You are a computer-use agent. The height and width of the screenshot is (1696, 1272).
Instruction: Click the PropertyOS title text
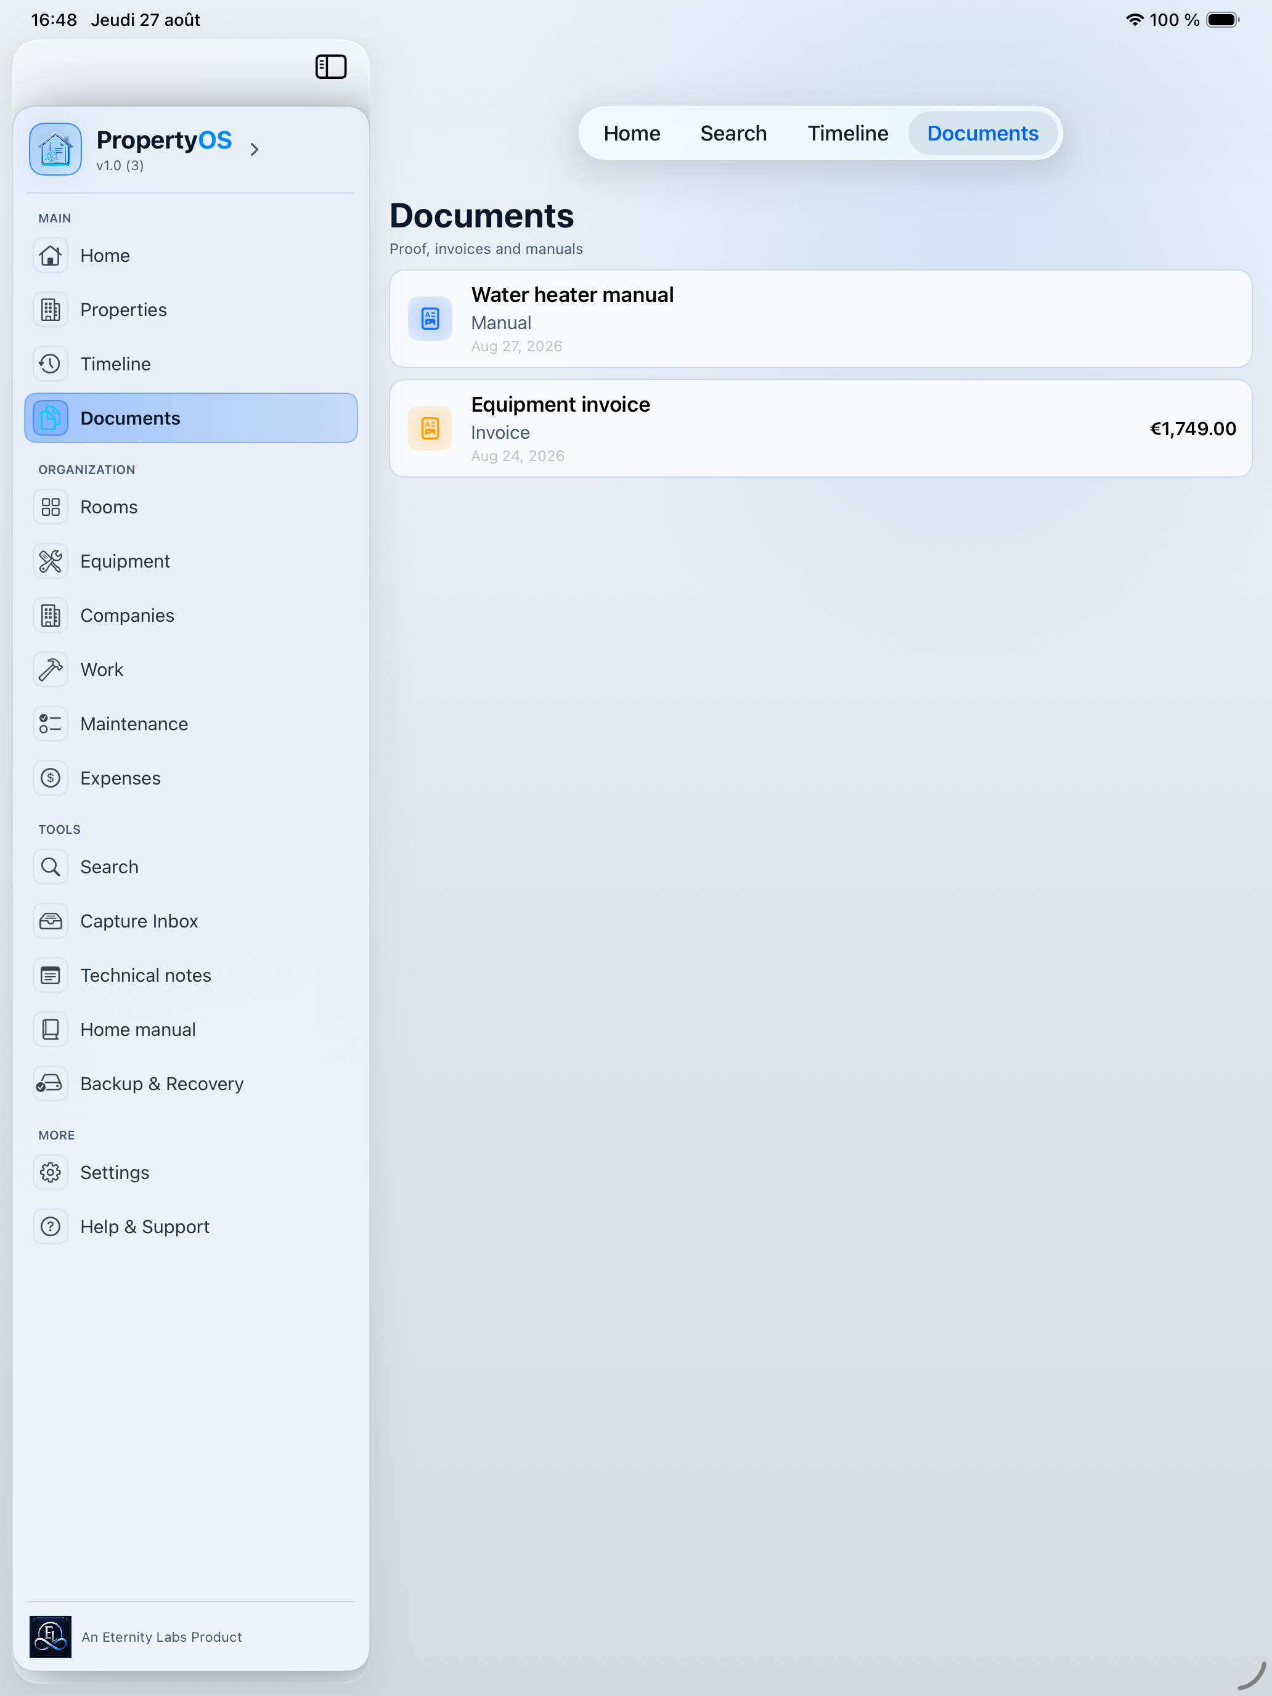tap(164, 141)
